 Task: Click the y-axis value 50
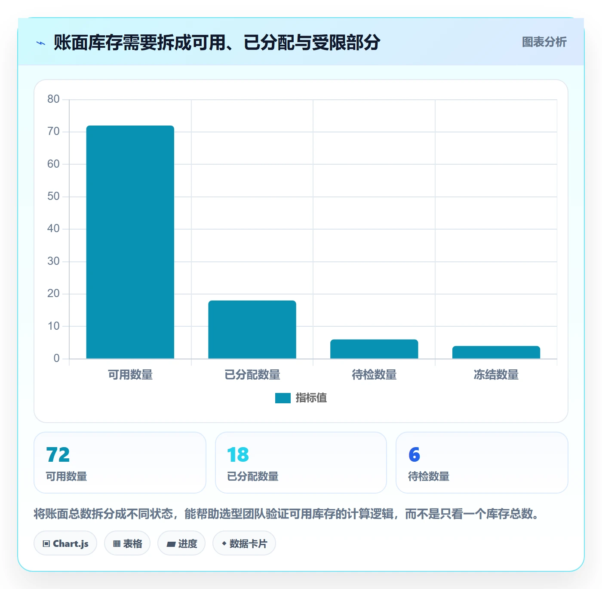[53, 196]
